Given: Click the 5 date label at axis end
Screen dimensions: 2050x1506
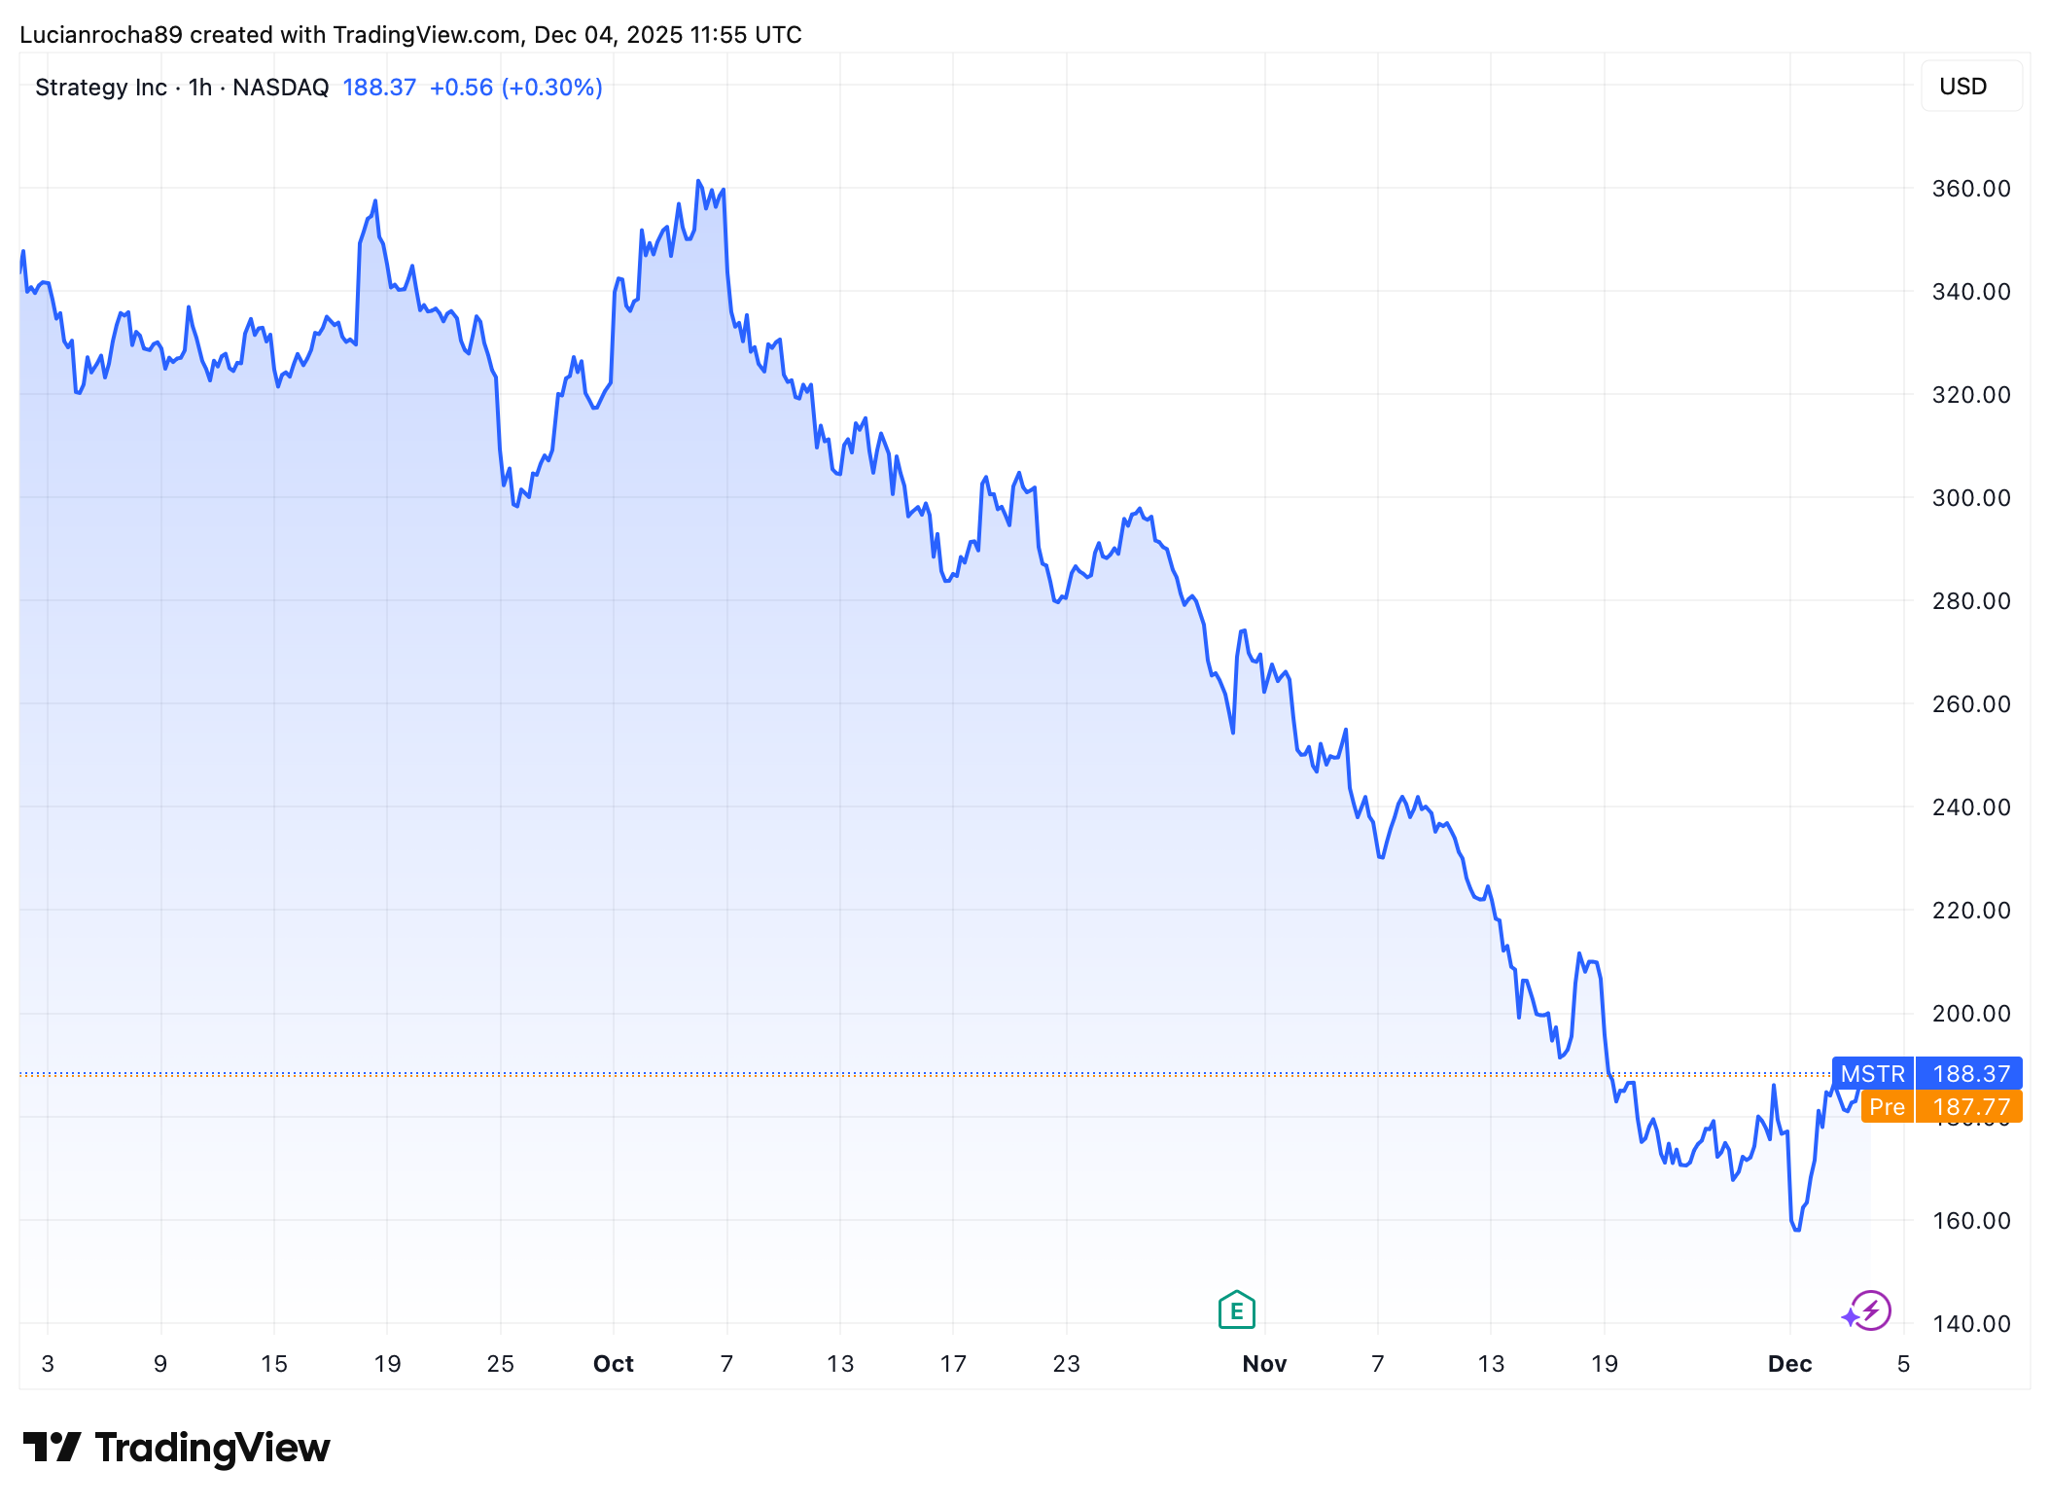Looking at the screenshot, I should [x=1903, y=1364].
